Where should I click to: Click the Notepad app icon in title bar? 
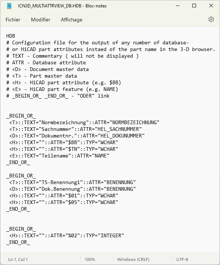(x=9, y=6)
